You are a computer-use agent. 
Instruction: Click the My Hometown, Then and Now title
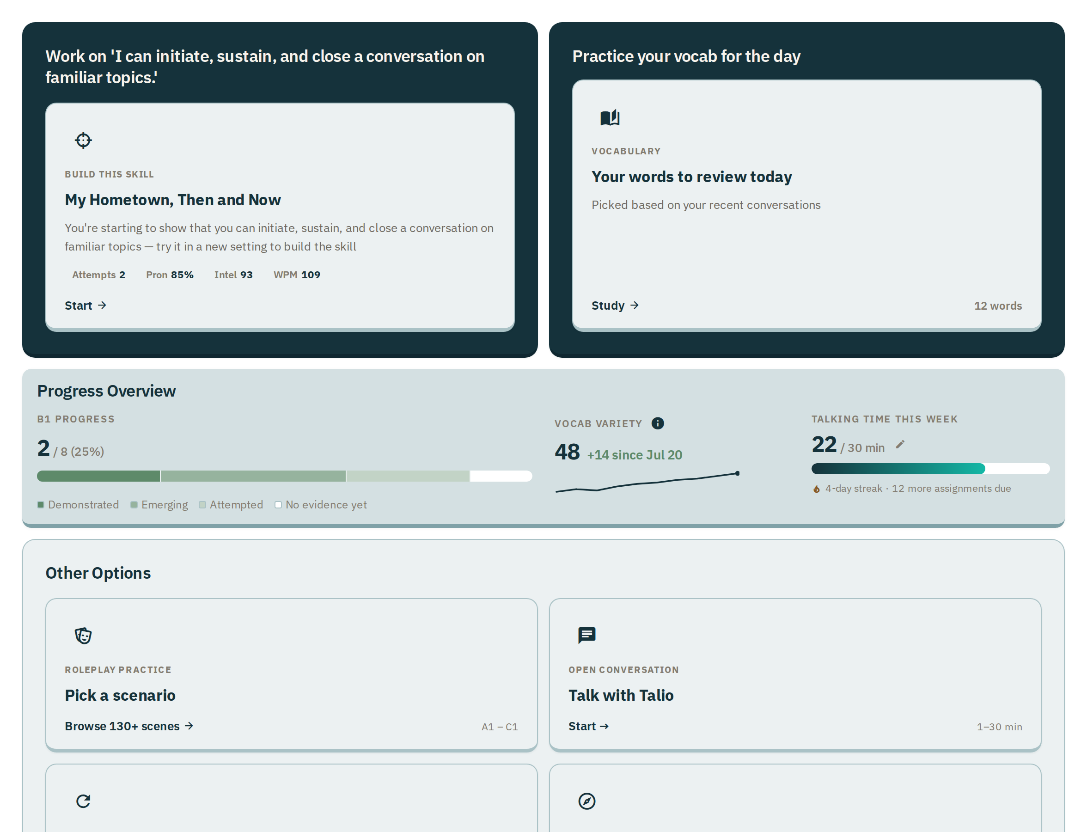click(173, 200)
